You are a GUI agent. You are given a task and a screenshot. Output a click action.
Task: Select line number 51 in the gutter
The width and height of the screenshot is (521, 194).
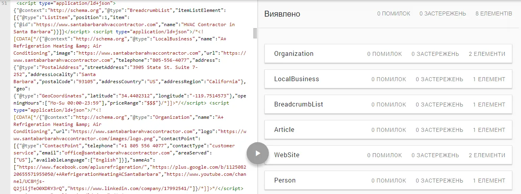4,3
